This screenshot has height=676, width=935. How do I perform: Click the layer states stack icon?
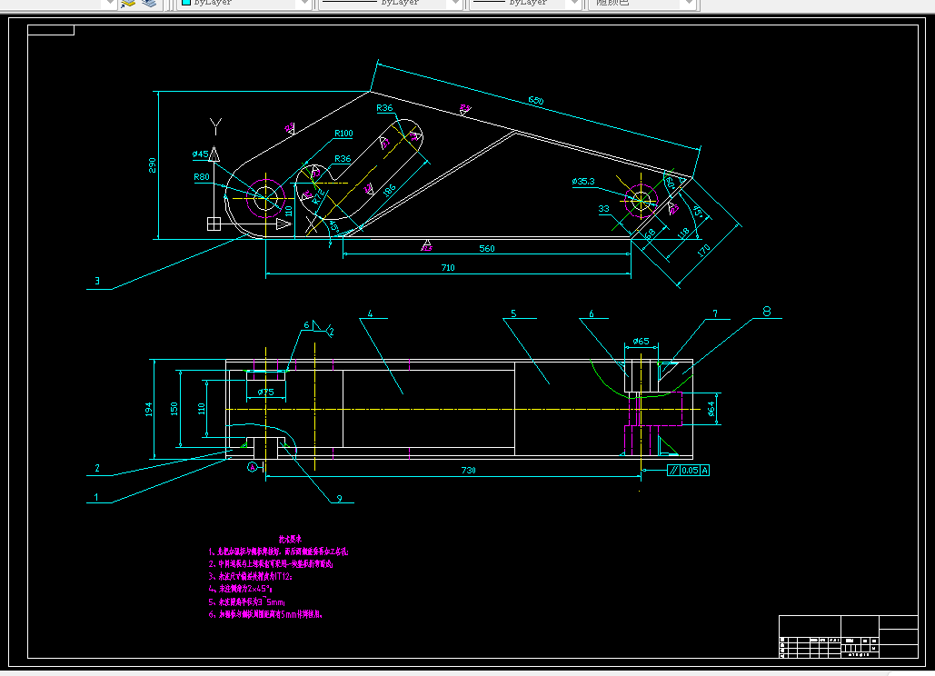click(x=149, y=3)
